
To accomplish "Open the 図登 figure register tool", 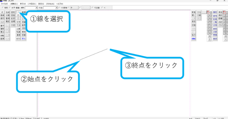I will (13, 15).
